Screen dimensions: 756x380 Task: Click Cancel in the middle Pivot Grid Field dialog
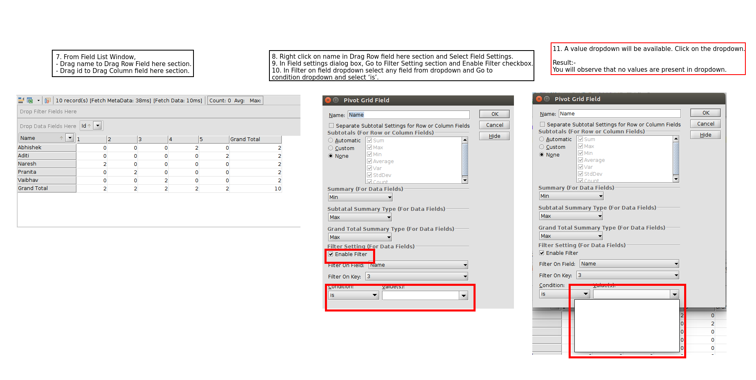coord(495,125)
